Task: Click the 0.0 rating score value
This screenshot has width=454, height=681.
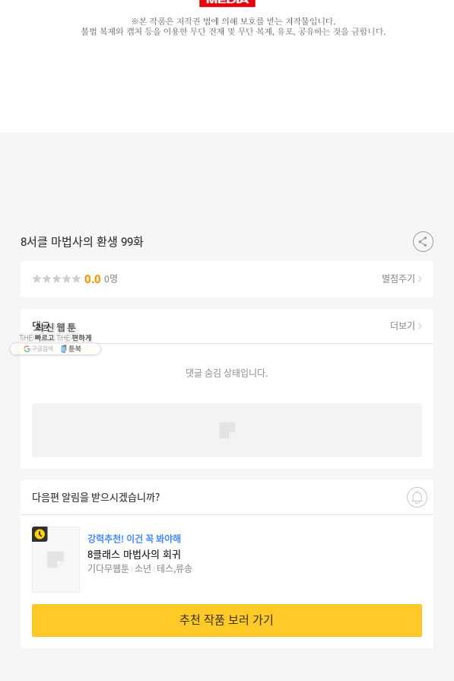Action: click(x=93, y=278)
